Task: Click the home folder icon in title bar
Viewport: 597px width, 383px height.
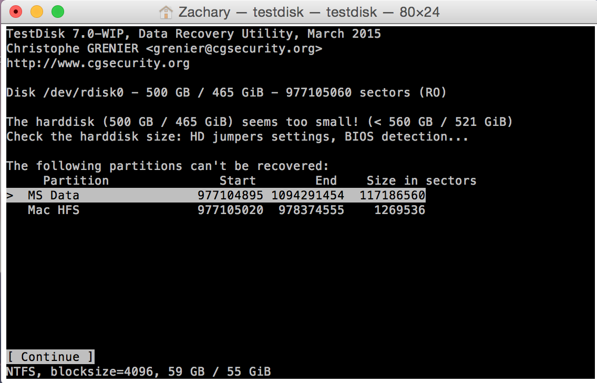Action: point(166,12)
